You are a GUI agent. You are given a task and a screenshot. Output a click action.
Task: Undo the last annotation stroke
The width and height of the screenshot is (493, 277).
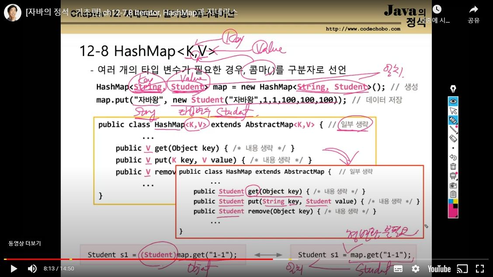click(453, 157)
